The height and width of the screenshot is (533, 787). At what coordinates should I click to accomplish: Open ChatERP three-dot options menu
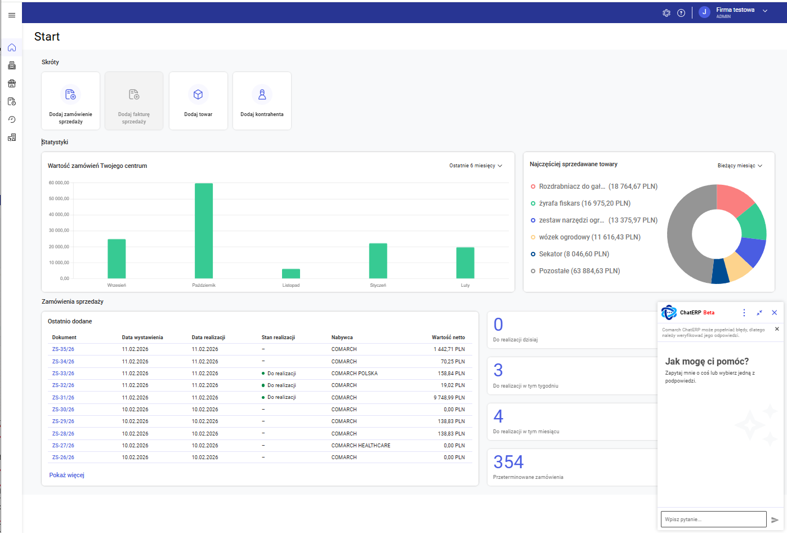click(744, 313)
